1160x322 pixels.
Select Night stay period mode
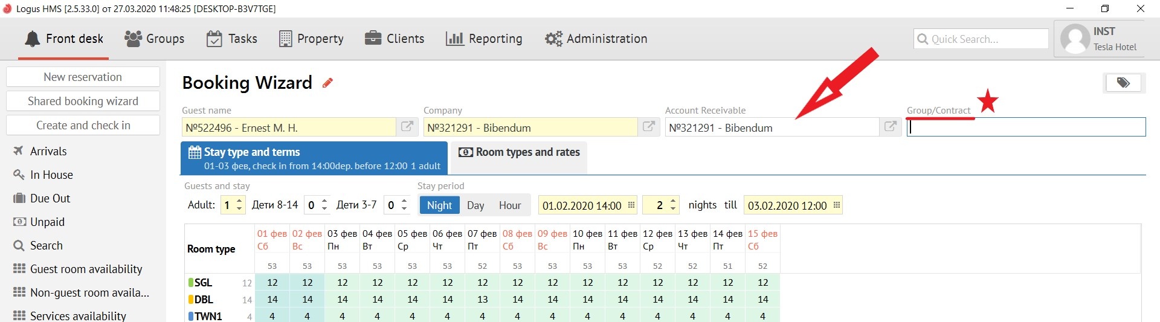[439, 205]
